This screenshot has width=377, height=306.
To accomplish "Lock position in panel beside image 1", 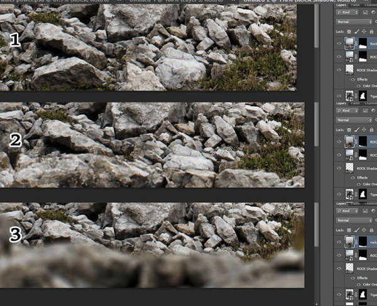I will pyautogui.click(x=364, y=31).
